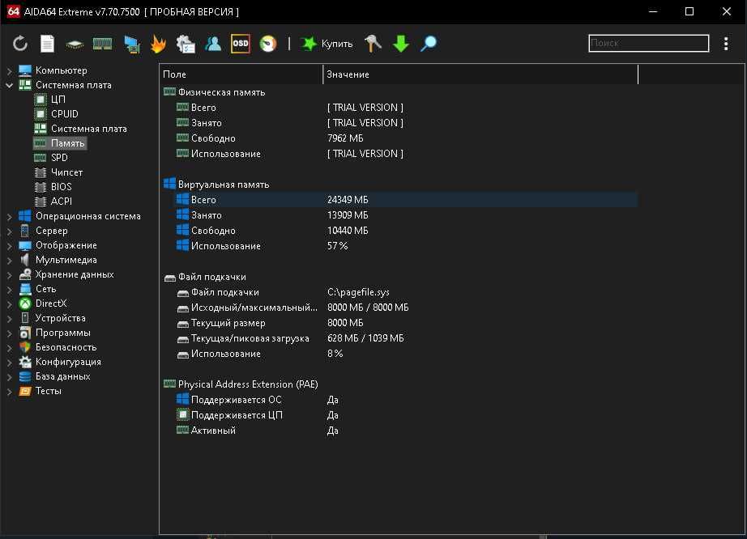The width and height of the screenshot is (747, 539).
Task: Click the magnifier search icon
Action: (x=429, y=43)
